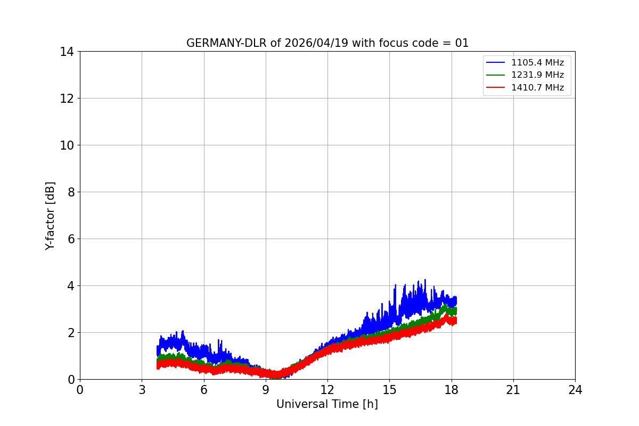Viewport: 639px width, 426px height.
Task: Select the '1410.7 MHz' legend label
Action: pos(537,87)
